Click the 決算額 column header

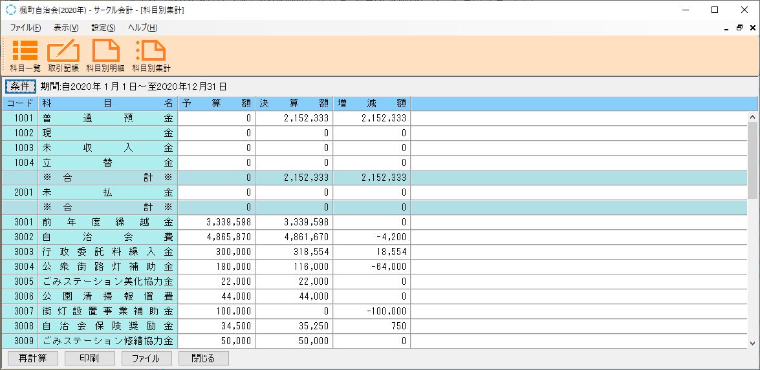[294, 103]
